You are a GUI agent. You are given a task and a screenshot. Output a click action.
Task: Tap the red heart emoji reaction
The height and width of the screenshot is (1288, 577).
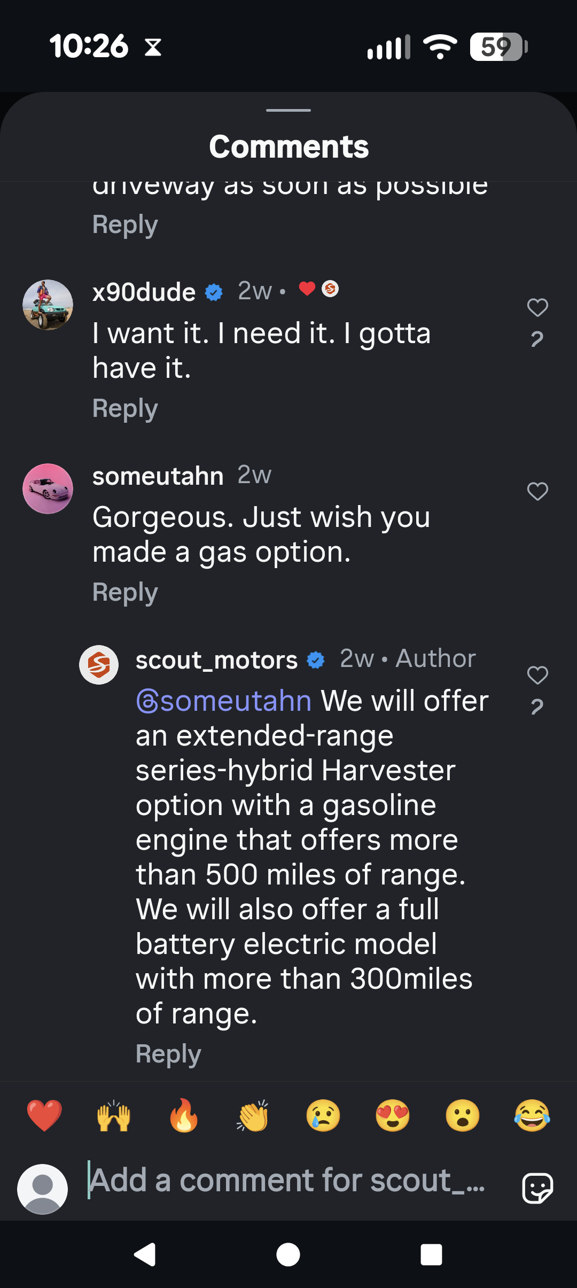pyautogui.click(x=44, y=1115)
